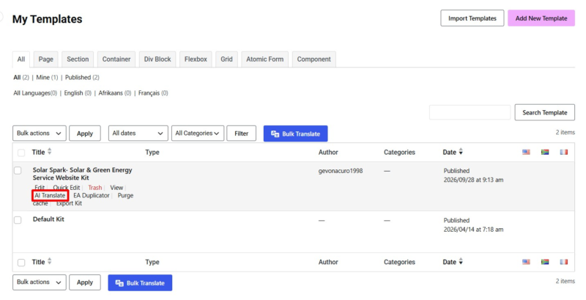Sort by Title using the header sort arrows
Image resolution: width=586 pixels, height=300 pixels.
pos(49,152)
